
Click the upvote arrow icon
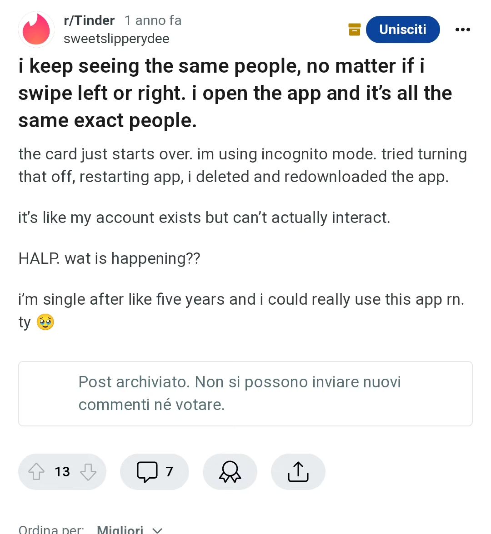pos(36,472)
